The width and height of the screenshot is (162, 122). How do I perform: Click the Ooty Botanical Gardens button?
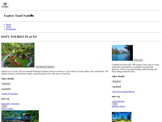tap(45, 67)
